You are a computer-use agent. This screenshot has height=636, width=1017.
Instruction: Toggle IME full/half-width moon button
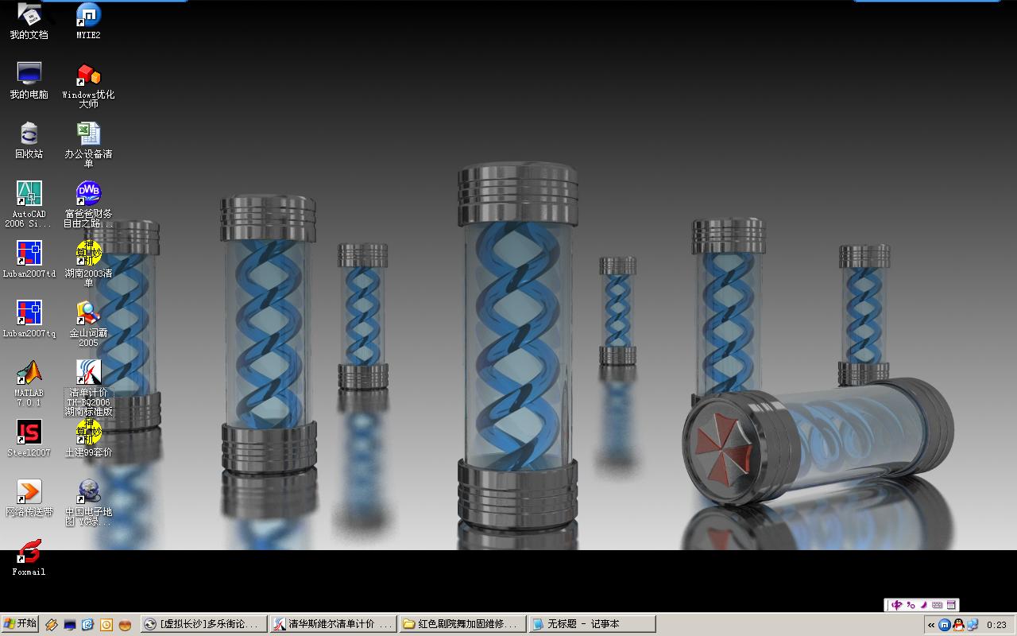pos(923,605)
